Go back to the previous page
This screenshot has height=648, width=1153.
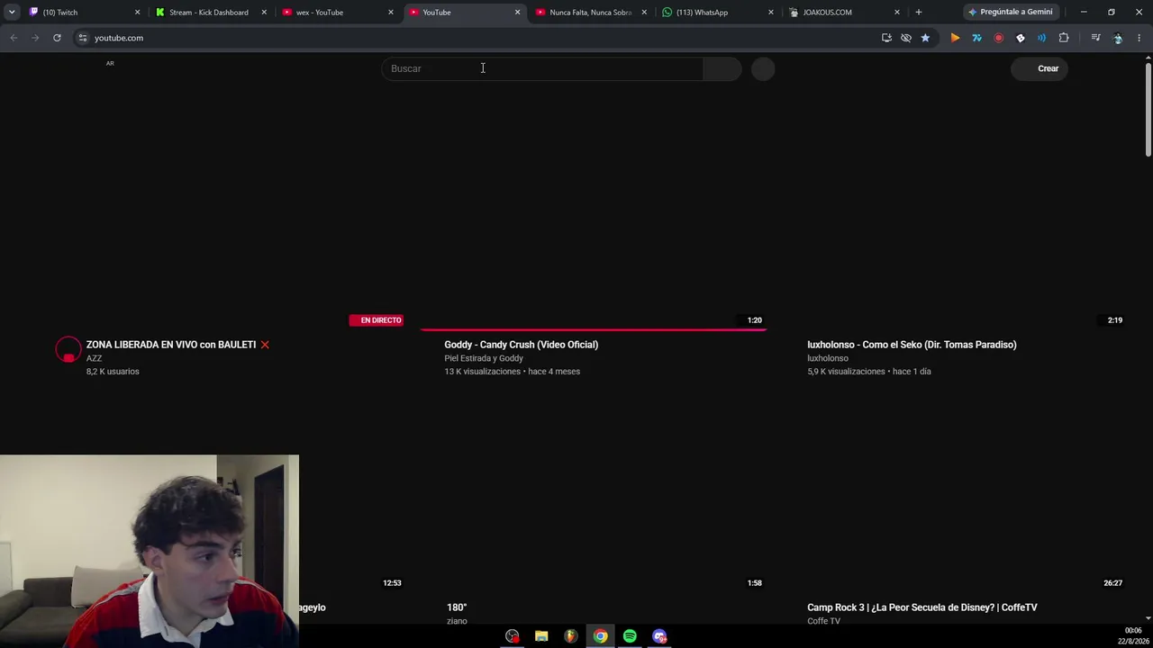(x=14, y=38)
